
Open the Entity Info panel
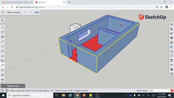click(x=172, y=24)
